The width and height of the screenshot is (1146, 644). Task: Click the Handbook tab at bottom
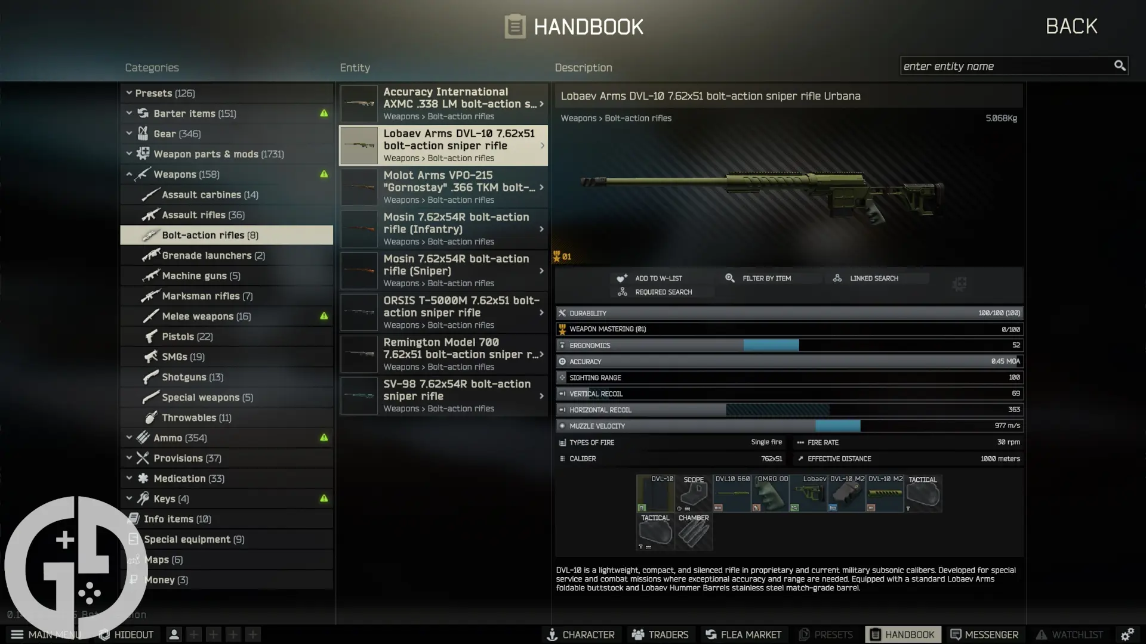pos(904,634)
